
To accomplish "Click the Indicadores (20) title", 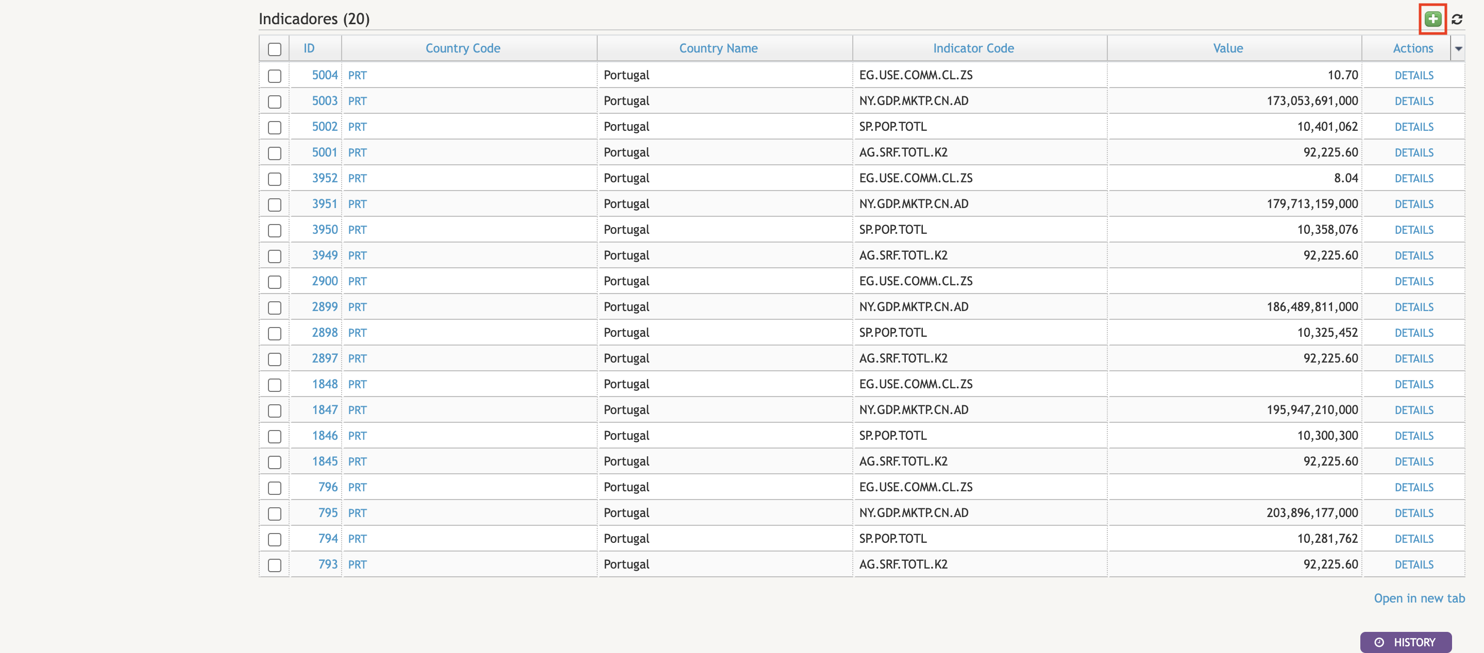I will coord(314,19).
